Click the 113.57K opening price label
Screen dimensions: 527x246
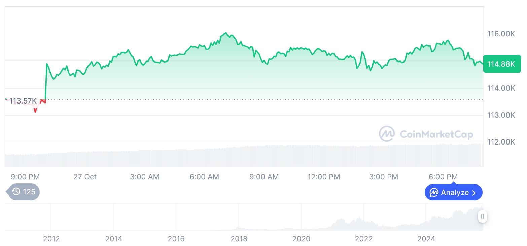pos(23,101)
